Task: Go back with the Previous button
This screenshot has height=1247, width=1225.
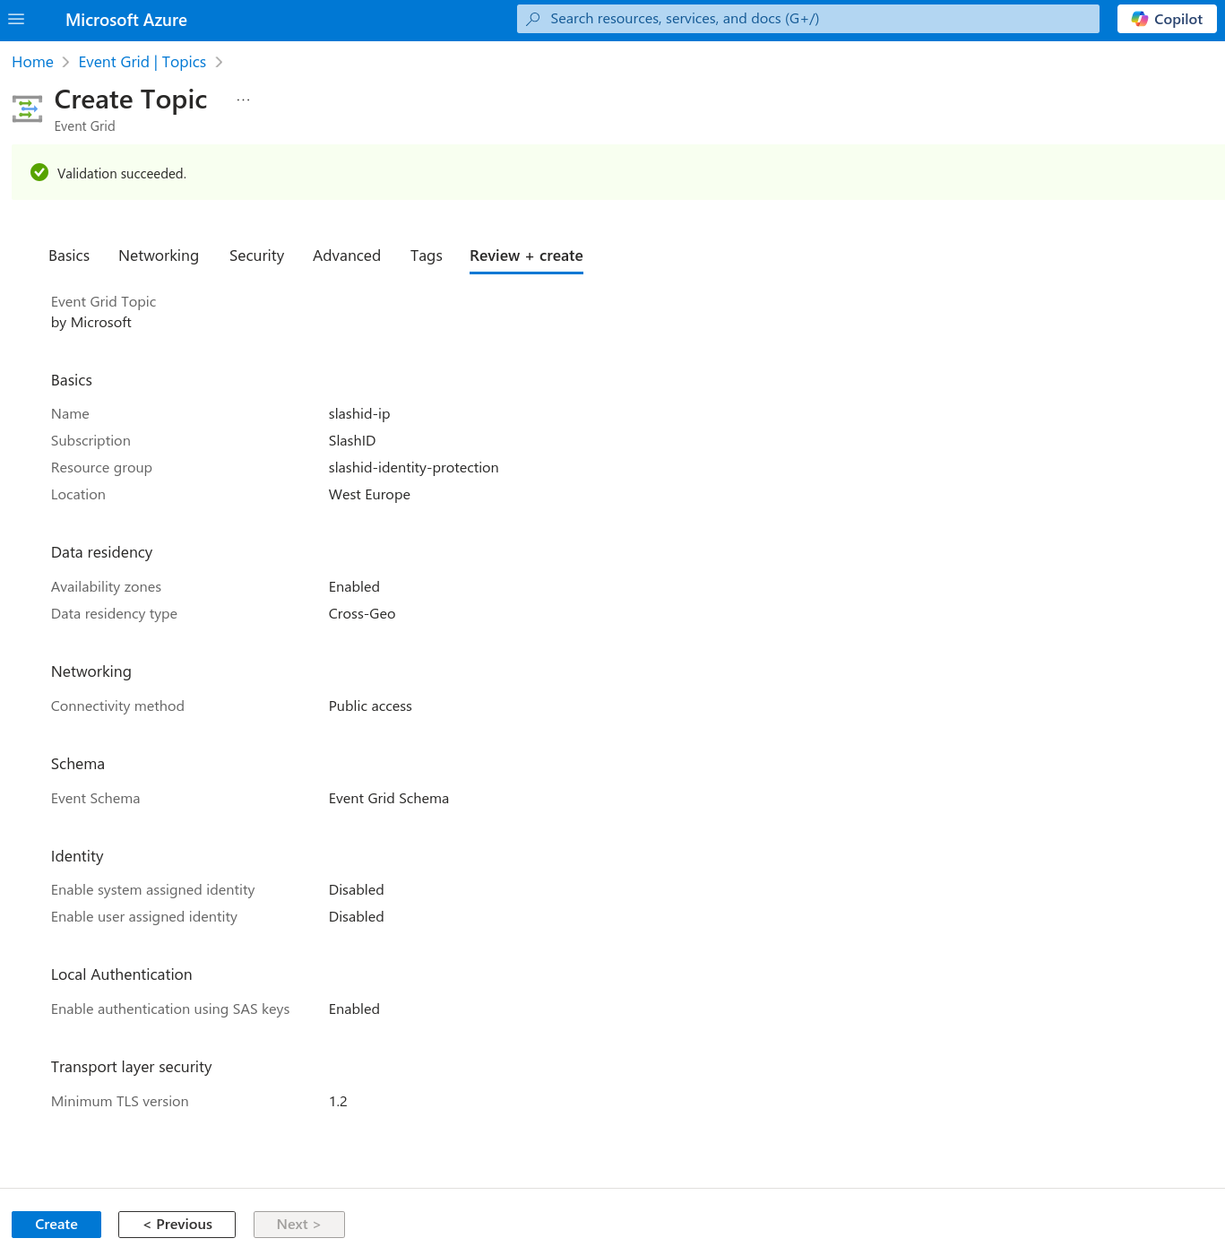Action: pyautogui.click(x=177, y=1224)
